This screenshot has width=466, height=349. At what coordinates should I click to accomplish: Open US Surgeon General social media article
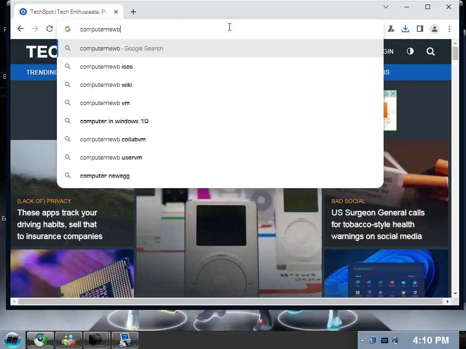pyautogui.click(x=378, y=224)
